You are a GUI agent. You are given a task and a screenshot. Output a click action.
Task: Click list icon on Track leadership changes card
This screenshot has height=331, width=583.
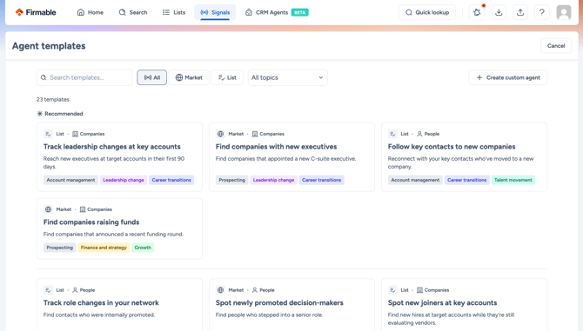point(48,134)
